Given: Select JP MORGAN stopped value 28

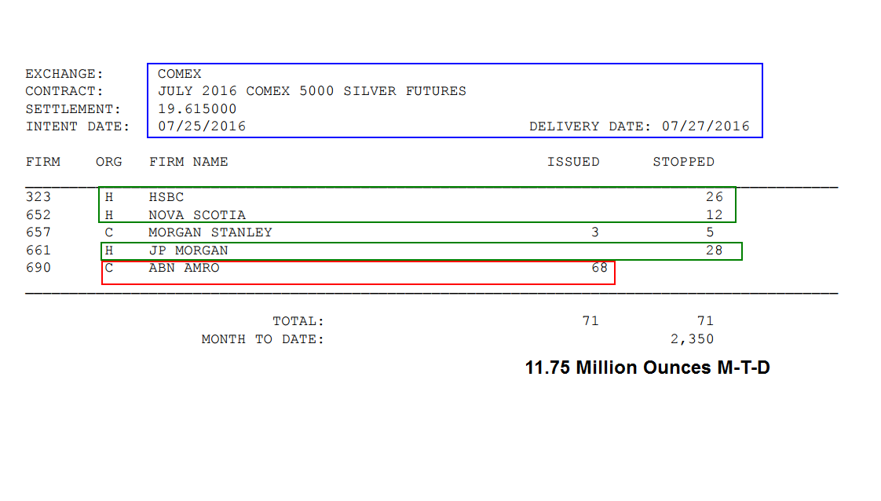Looking at the screenshot, I should coord(714,251).
